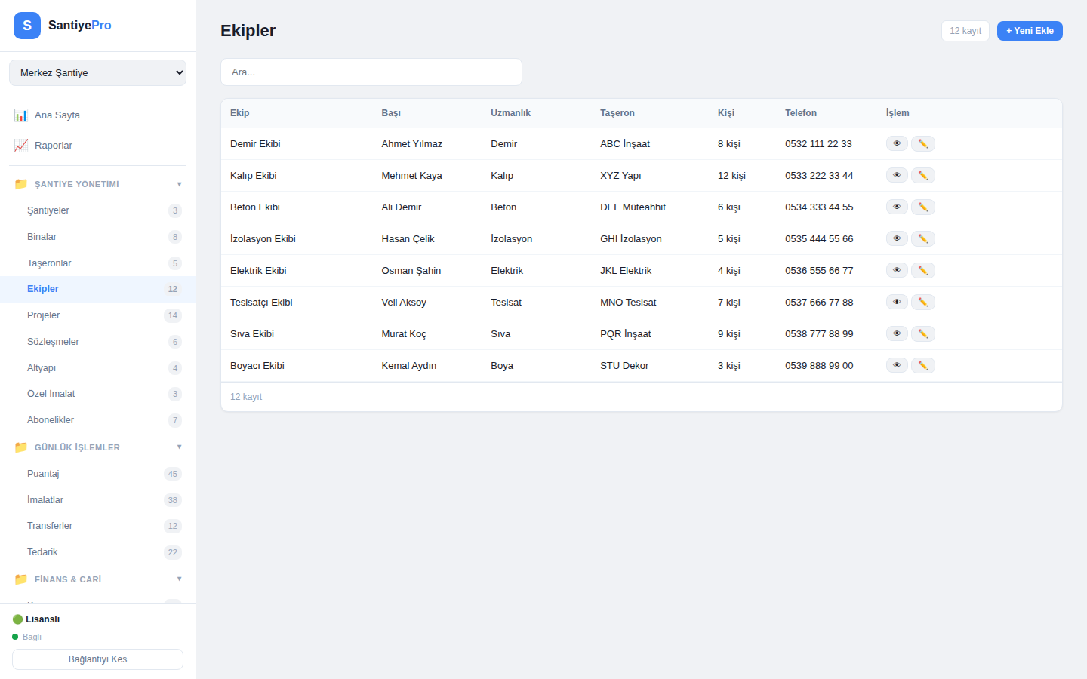1087x679 pixels.
Task: Click pencil icon for İzolasyon Ekibi
Action: coord(922,238)
